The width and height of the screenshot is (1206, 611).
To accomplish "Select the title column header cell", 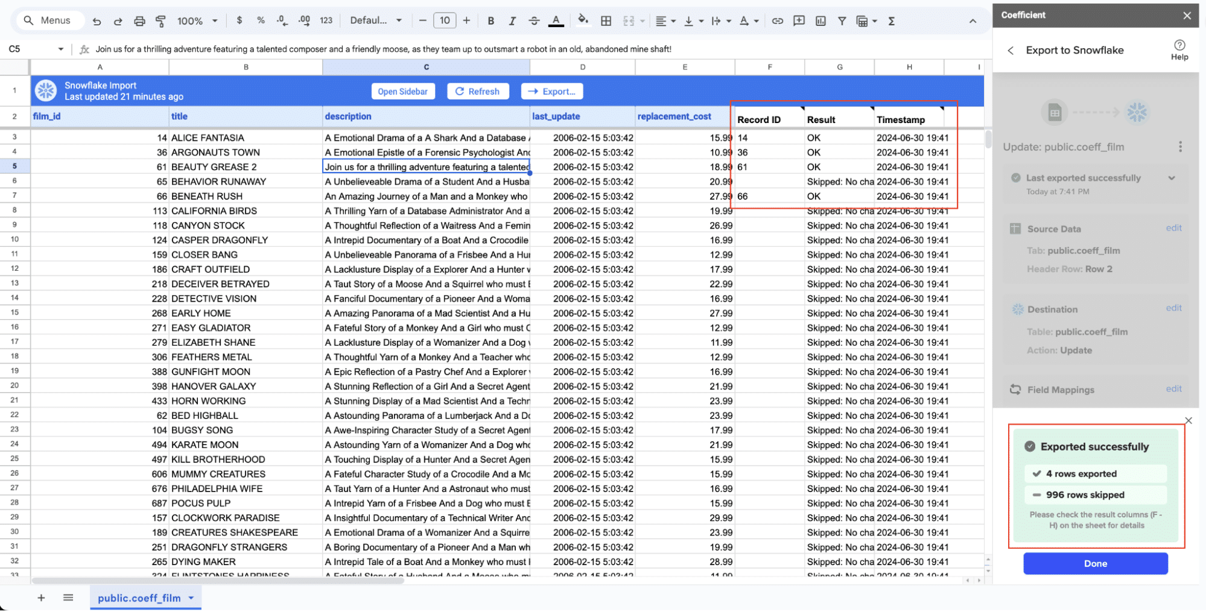I will [x=246, y=116].
